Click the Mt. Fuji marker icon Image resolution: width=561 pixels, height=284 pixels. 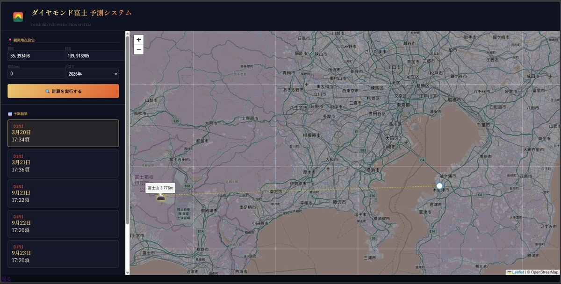161,198
